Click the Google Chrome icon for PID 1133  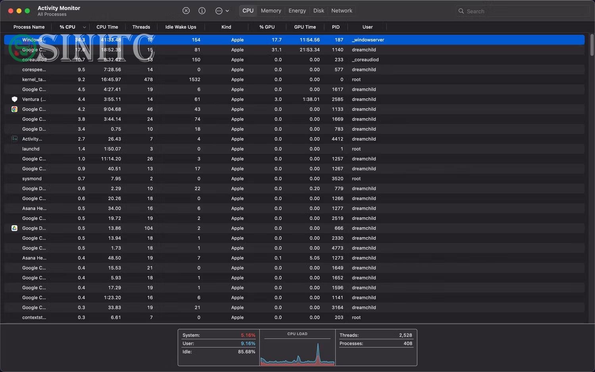pyautogui.click(x=14, y=109)
